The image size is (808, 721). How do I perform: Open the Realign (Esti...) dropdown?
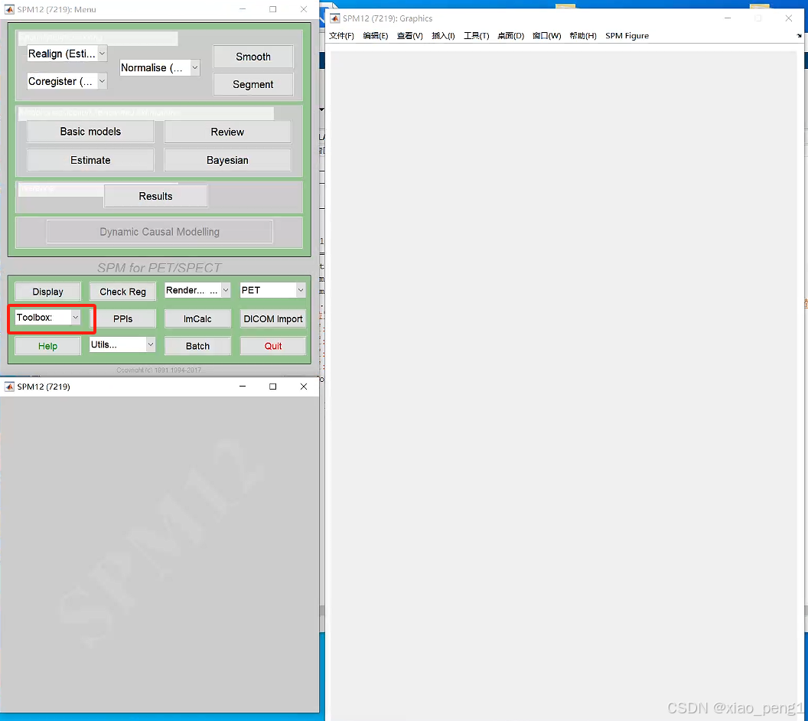(67, 54)
